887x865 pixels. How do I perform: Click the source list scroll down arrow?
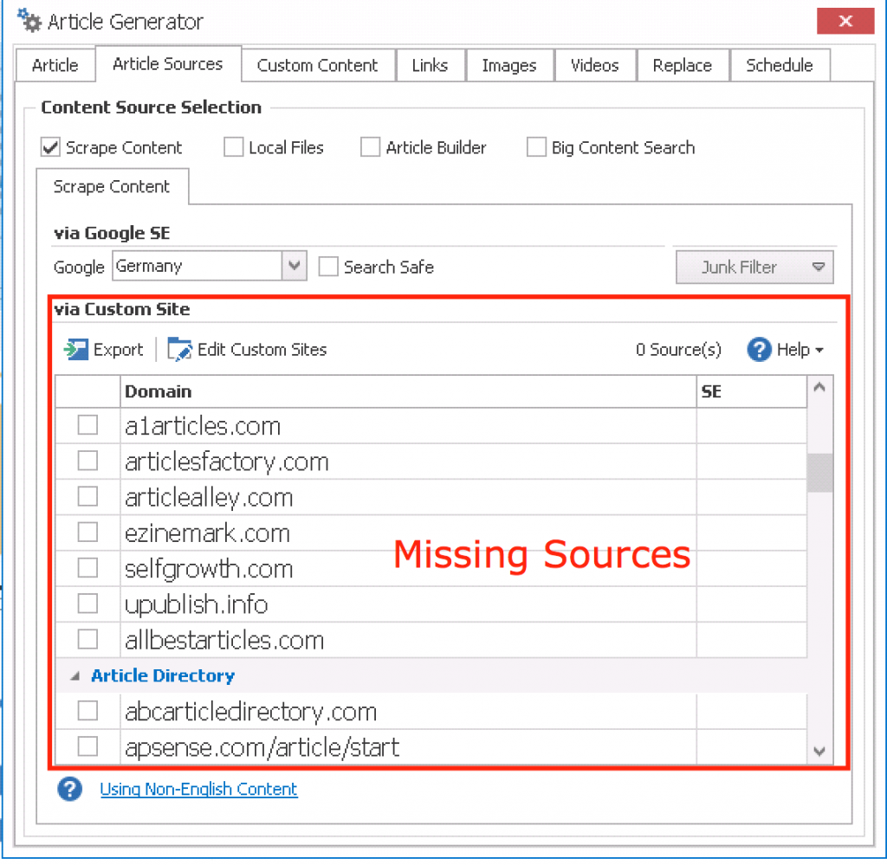pyautogui.click(x=819, y=751)
